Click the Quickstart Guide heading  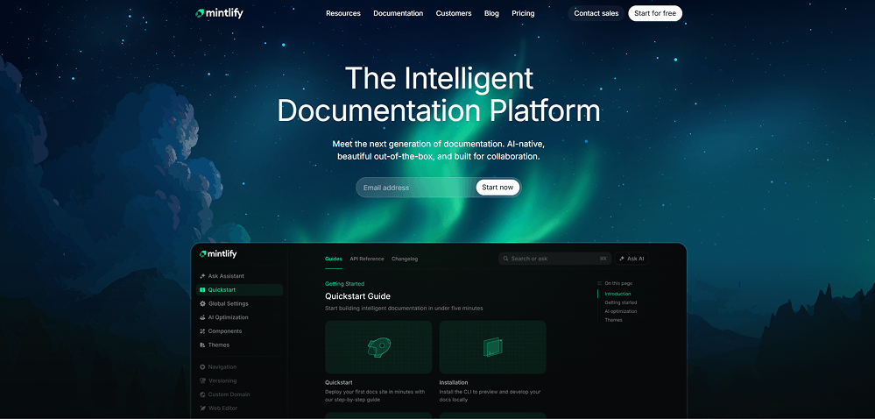[x=357, y=296]
